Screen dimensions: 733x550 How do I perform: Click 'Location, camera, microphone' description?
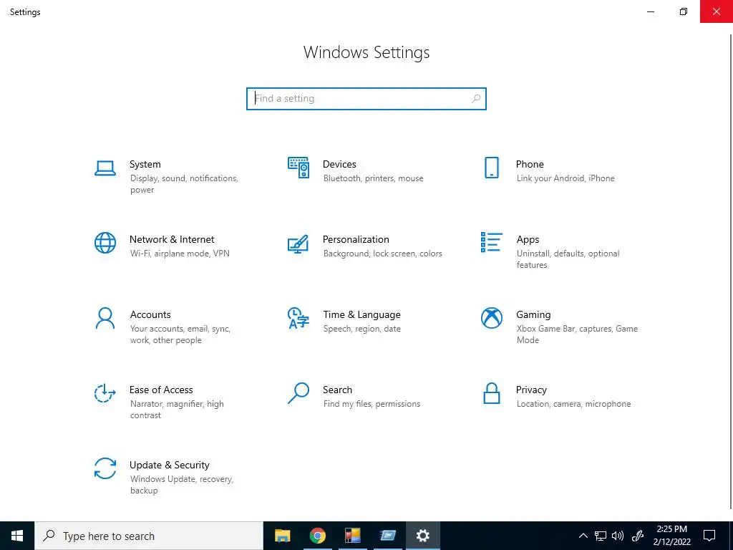pyautogui.click(x=573, y=404)
